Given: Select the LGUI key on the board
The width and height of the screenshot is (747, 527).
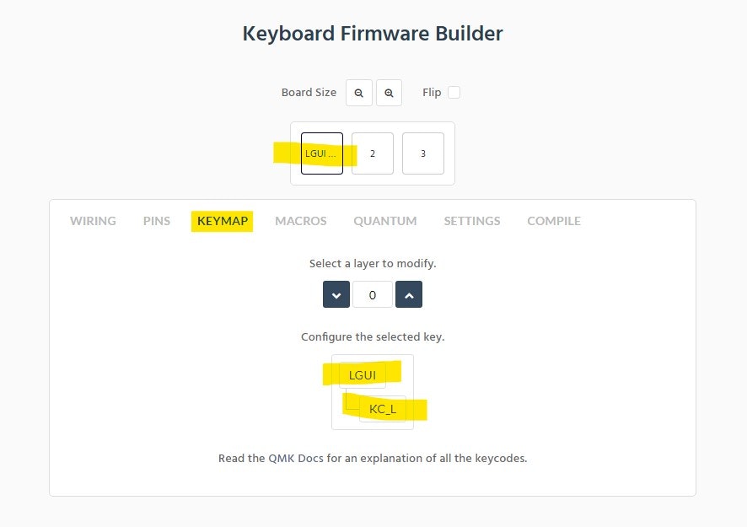Looking at the screenshot, I should click(322, 153).
